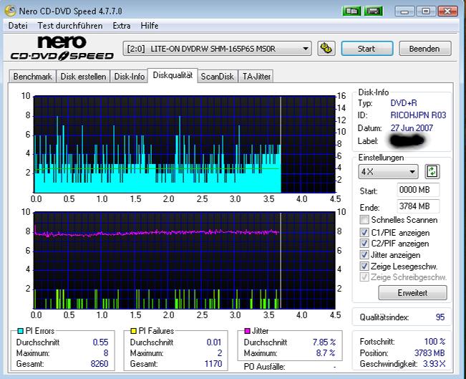Toggle the Jitter anzeigen checkbox

pos(365,254)
